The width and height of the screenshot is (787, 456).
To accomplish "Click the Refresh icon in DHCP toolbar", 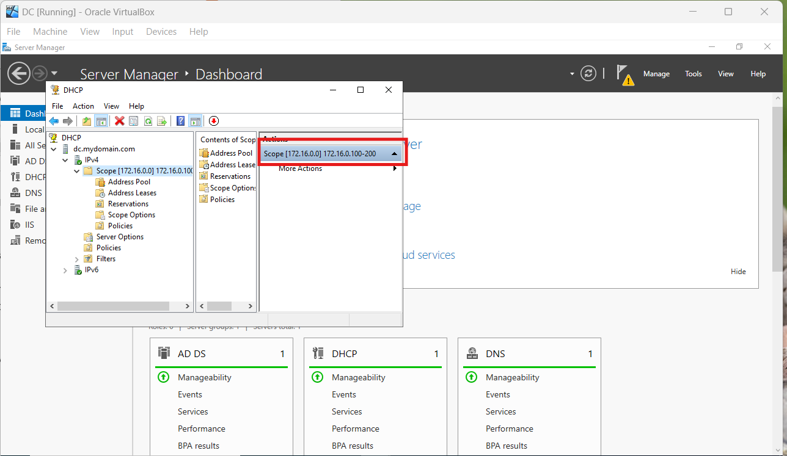I will click(148, 121).
